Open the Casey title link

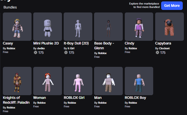8,43
